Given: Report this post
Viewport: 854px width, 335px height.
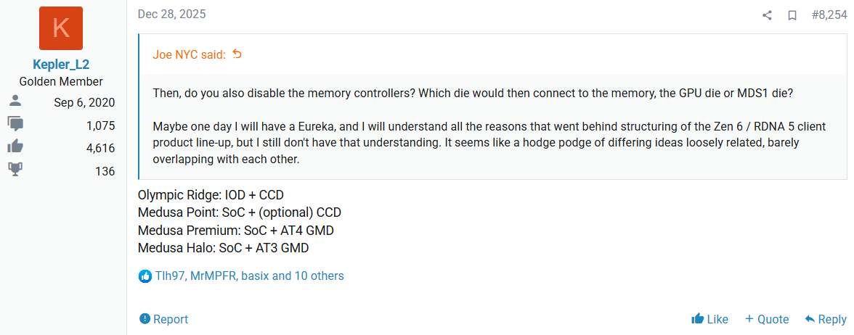Looking at the screenshot, I should tap(163, 319).
